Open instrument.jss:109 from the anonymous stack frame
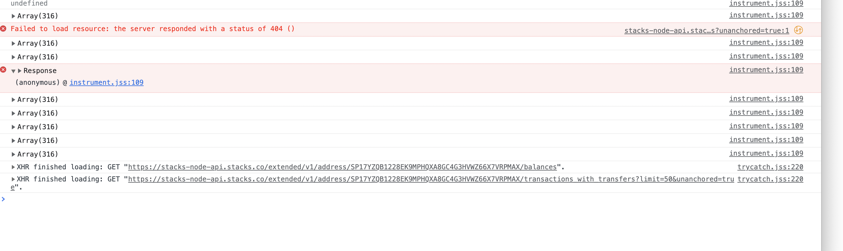The height and width of the screenshot is (251, 843). point(106,83)
